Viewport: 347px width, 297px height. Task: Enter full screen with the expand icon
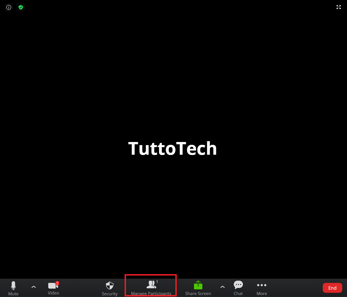tap(339, 7)
